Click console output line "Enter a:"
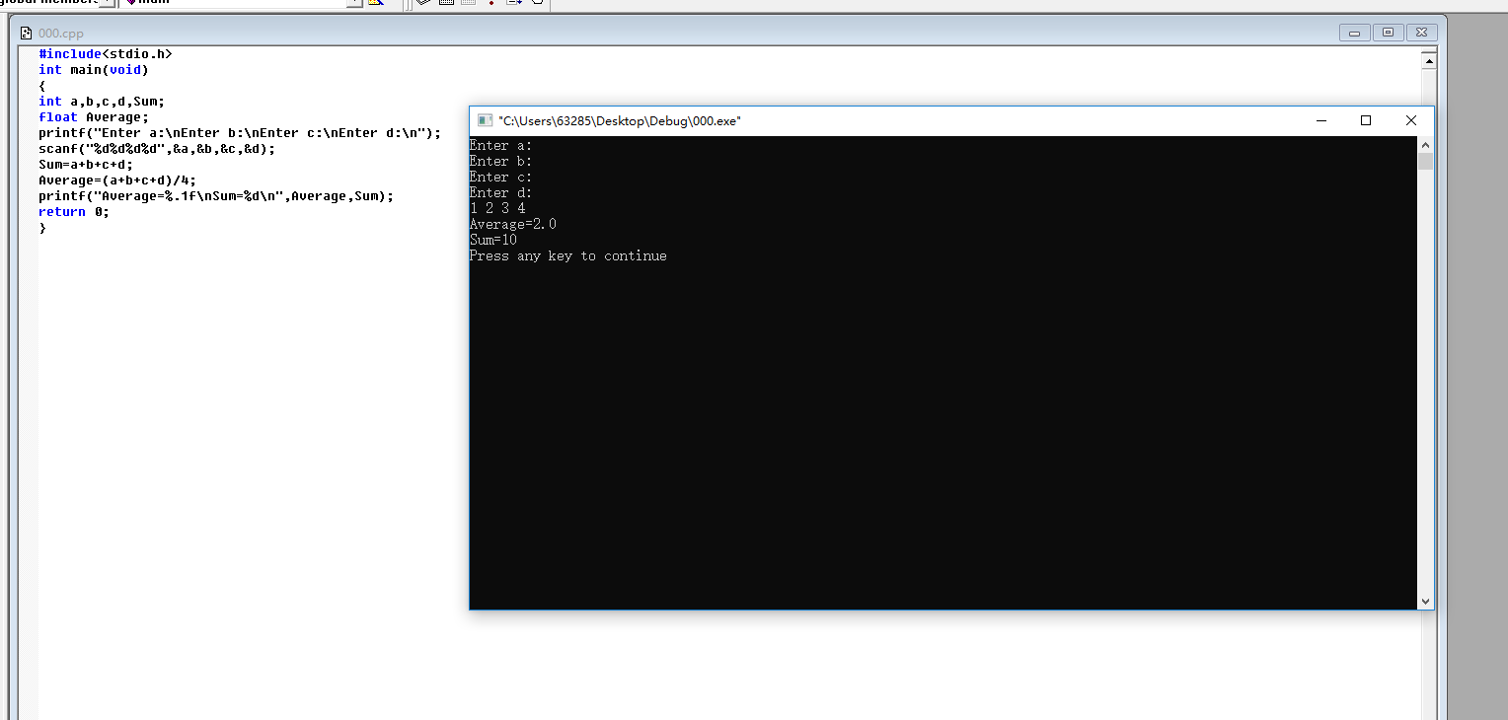Image resolution: width=1508 pixels, height=720 pixels. [x=500, y=145]
